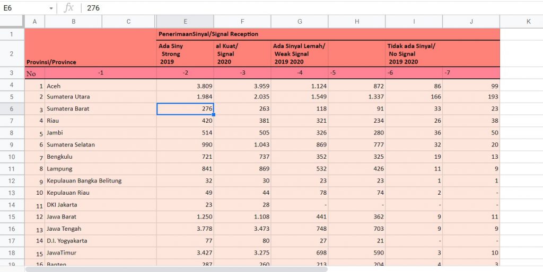Image resolution: width=543 pixels, height=272 pixels.
Task: Click the Aceh province cell
Action: coord(100,86)
